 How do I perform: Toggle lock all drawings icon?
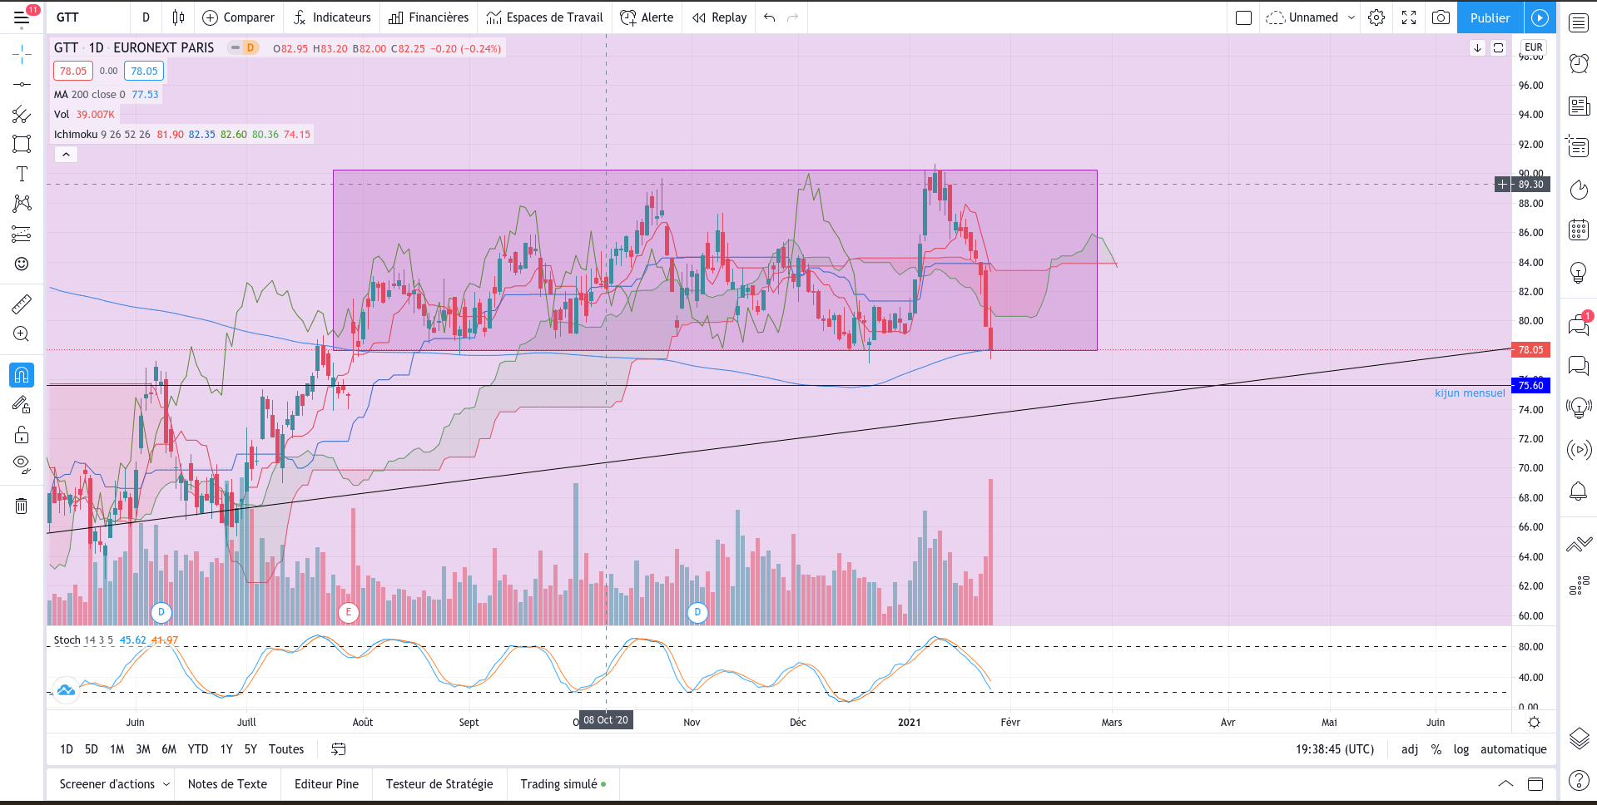(x=22, y=435)
